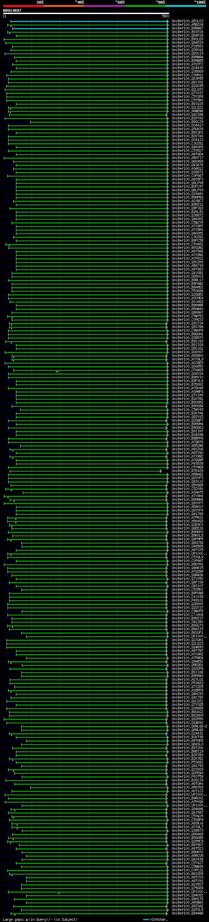This screenshot has height=922, width=209.
Task: Click UniRef100_A5H7H1 label
Action: 187,565
